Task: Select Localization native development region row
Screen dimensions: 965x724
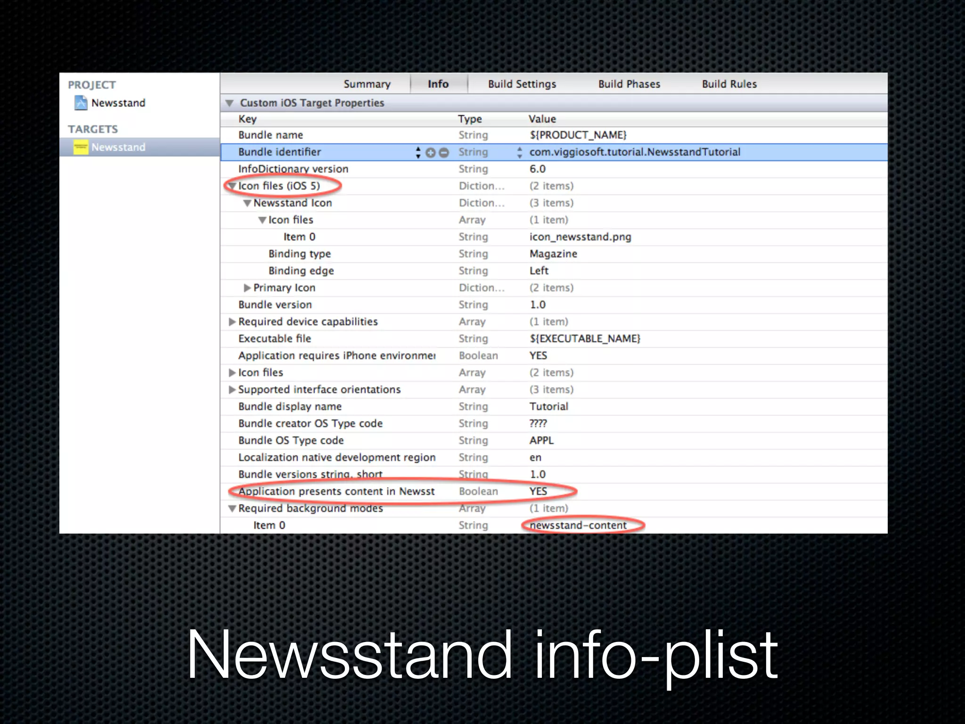Action: (x=554, y=458)
